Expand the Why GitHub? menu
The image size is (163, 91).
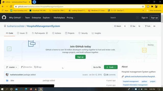[16, 18]
